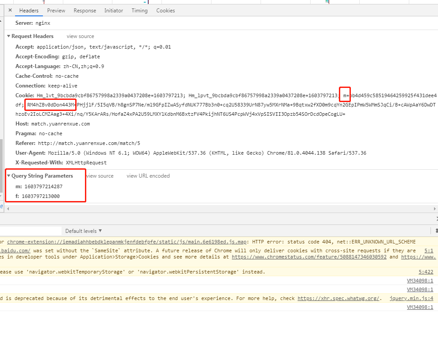Viewport: 438px width, 342px height.
Task: Open the Timing tab
Action: coord(140,11)
